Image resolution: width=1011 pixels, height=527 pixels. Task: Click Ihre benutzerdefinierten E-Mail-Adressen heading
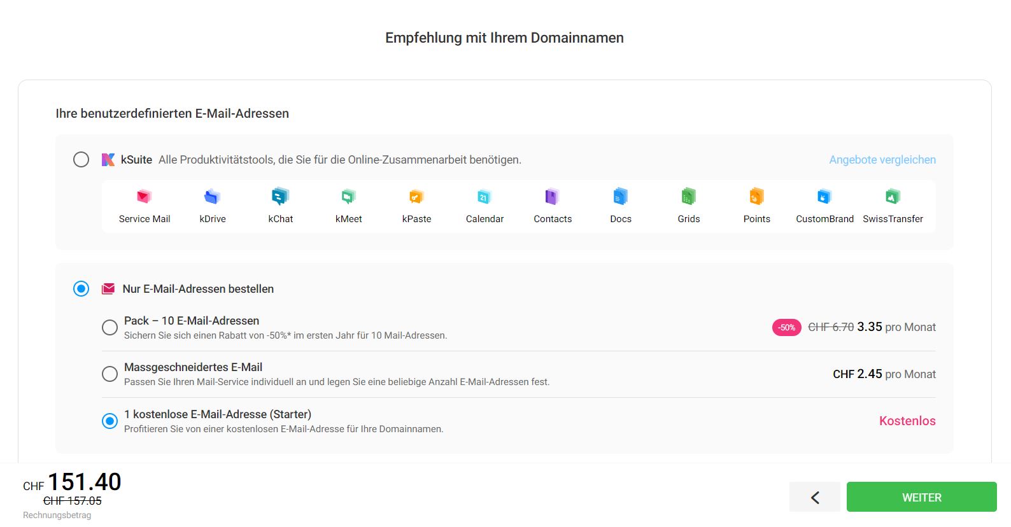[172, 113]
